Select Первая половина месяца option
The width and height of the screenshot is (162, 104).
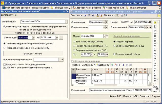tap(74, 46)
